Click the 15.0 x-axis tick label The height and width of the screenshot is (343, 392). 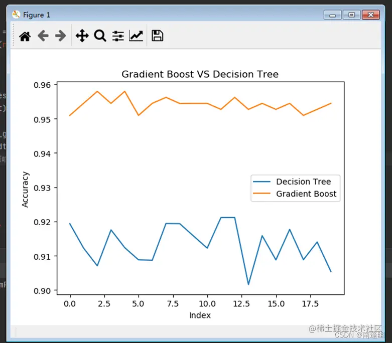point(276,304)
